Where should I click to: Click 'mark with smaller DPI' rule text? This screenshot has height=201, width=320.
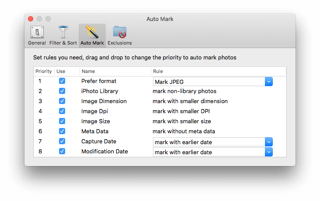(x=181, y=111)
